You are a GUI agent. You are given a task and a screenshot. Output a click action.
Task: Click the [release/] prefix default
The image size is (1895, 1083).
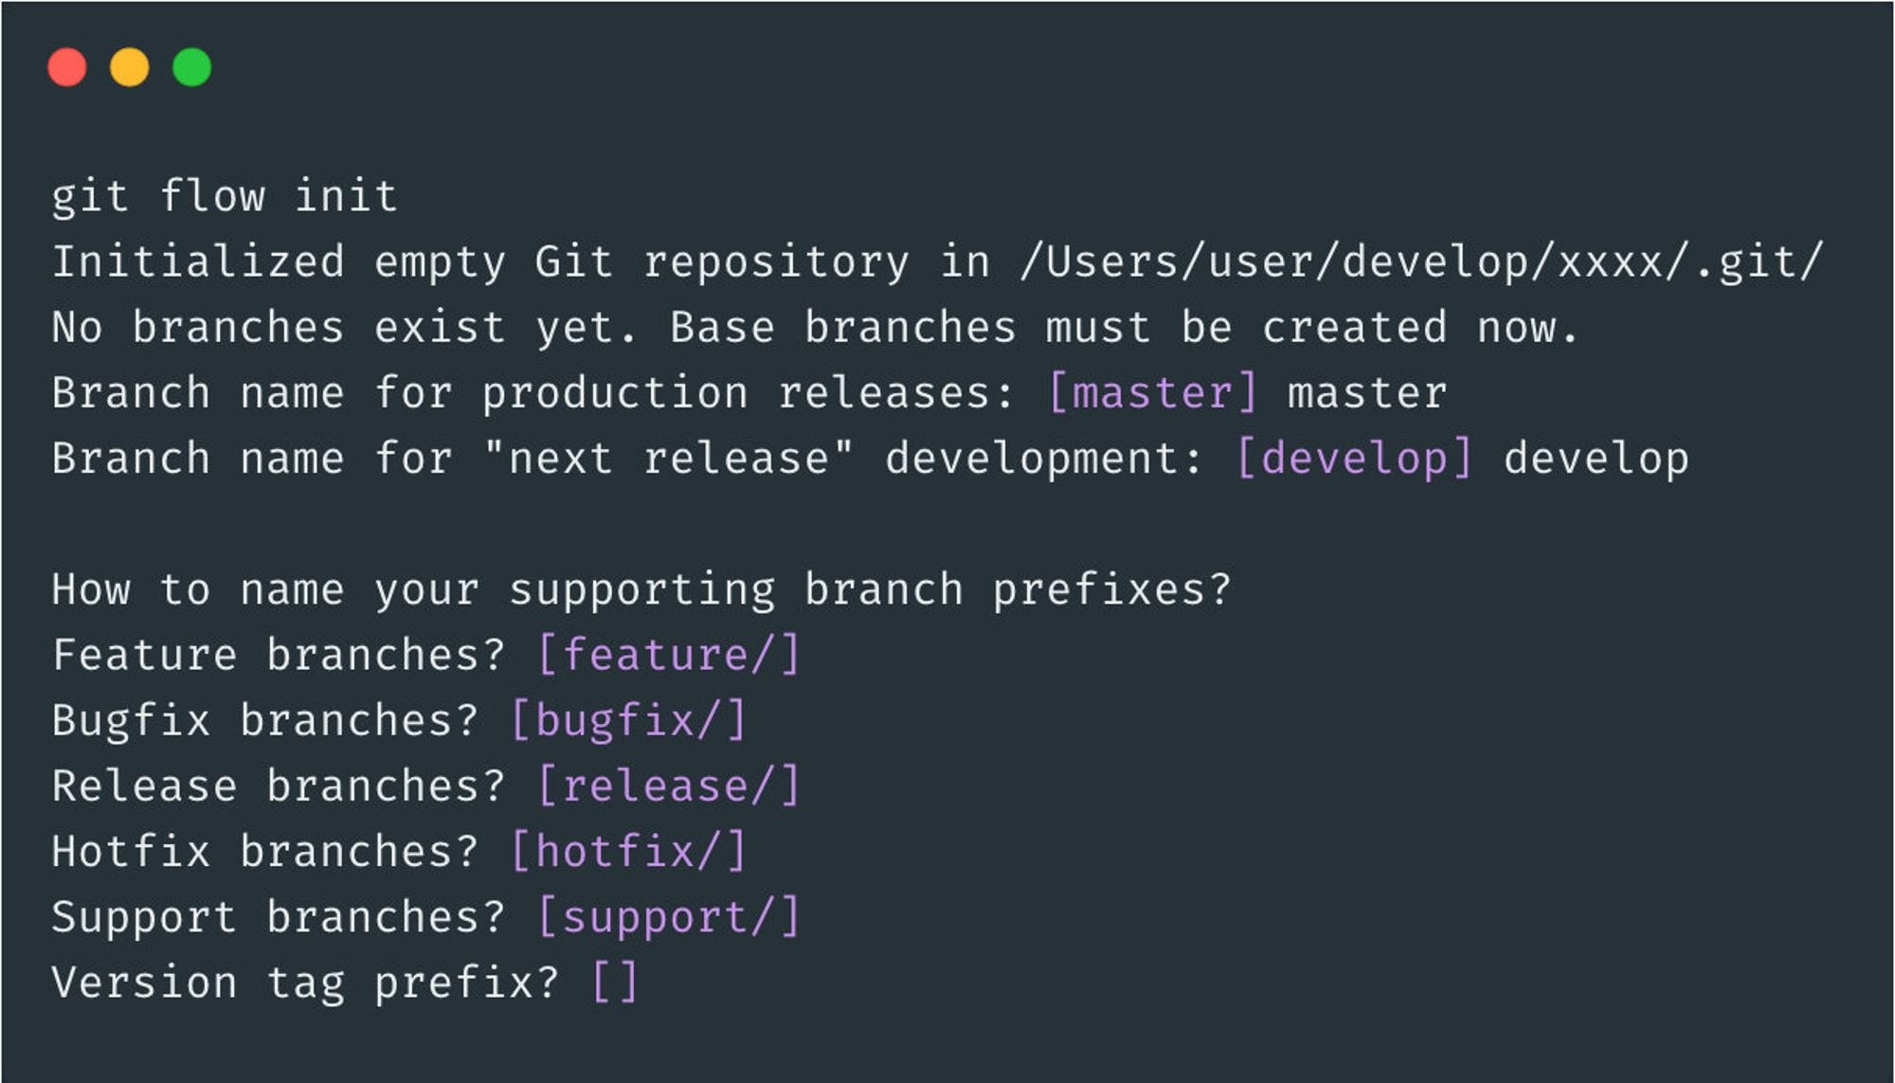pos(669,786)
